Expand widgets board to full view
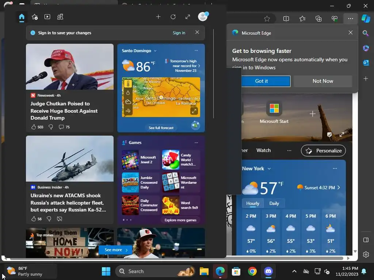 tap(188, 17)
